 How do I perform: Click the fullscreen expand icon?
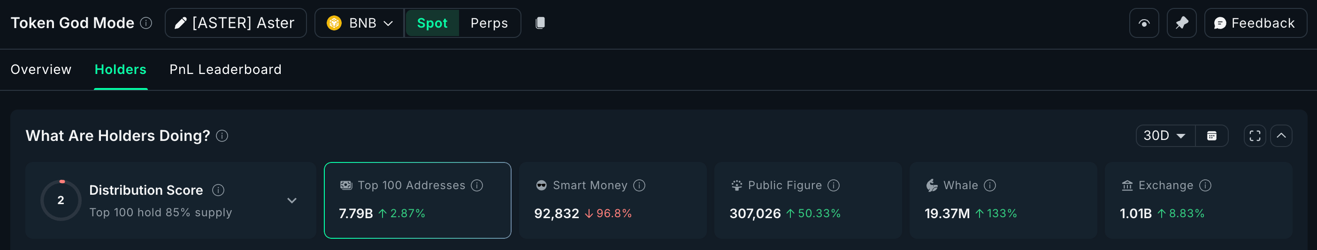click(x=1254, y=136)
